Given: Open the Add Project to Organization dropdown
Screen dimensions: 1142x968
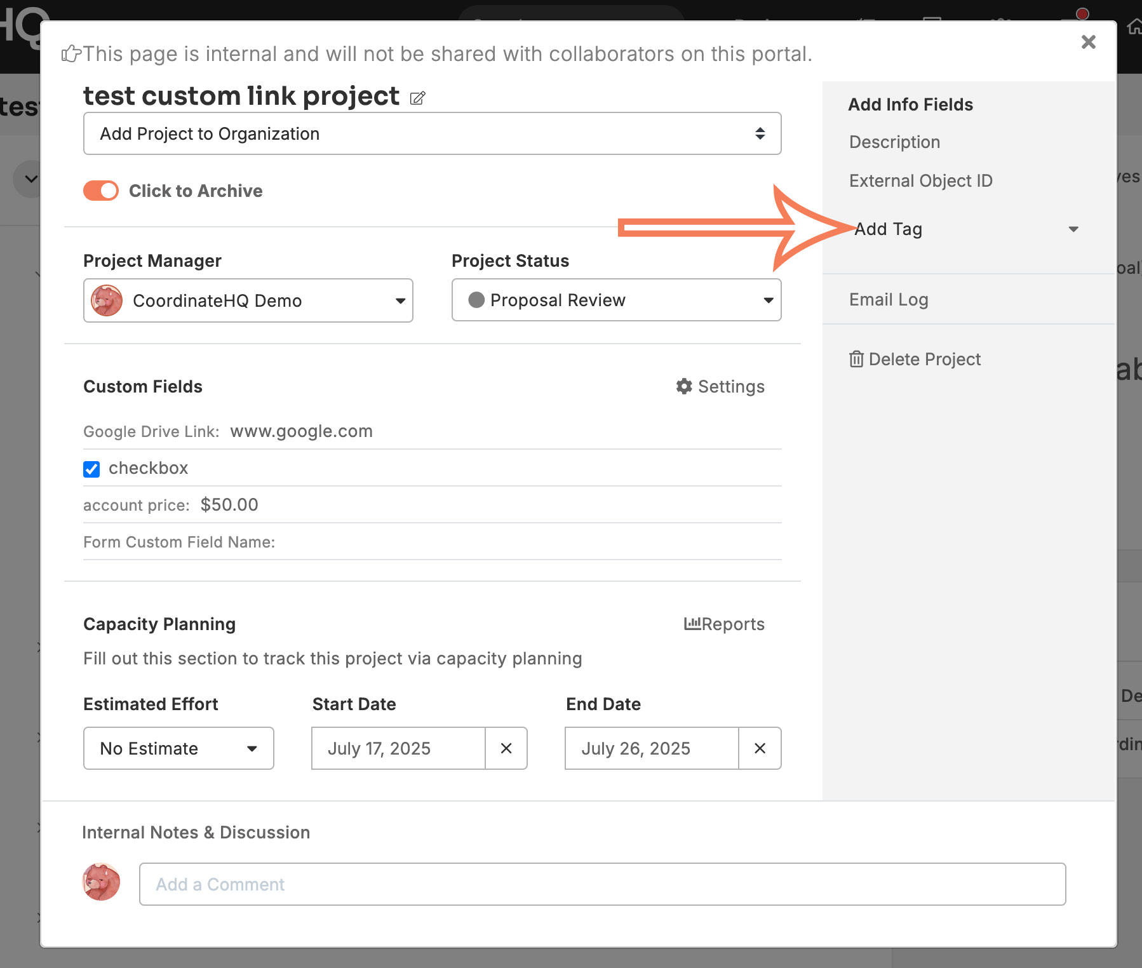Looking at the screenshot, I should [432, 133].
